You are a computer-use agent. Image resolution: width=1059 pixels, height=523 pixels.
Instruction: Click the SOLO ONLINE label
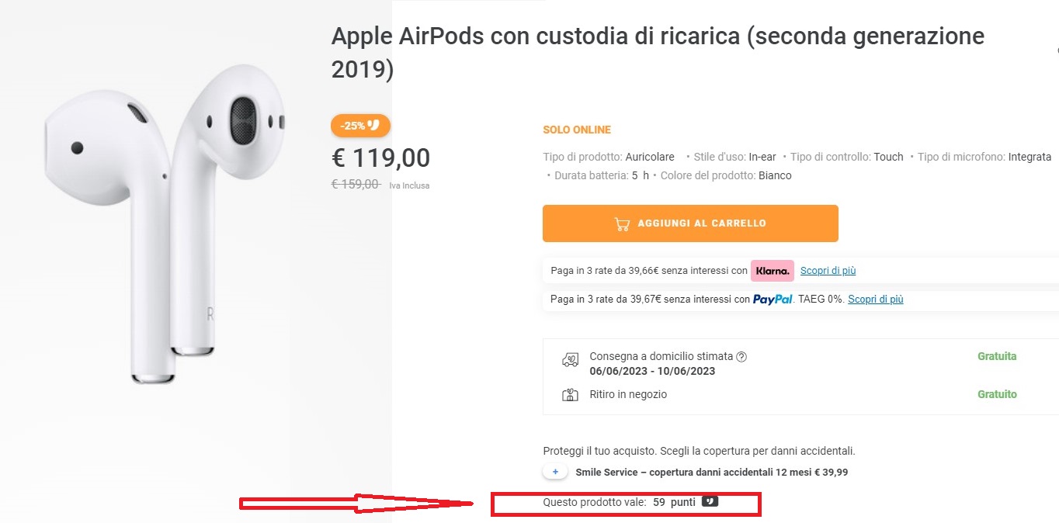pyautogui.click(x=577, y=130)
